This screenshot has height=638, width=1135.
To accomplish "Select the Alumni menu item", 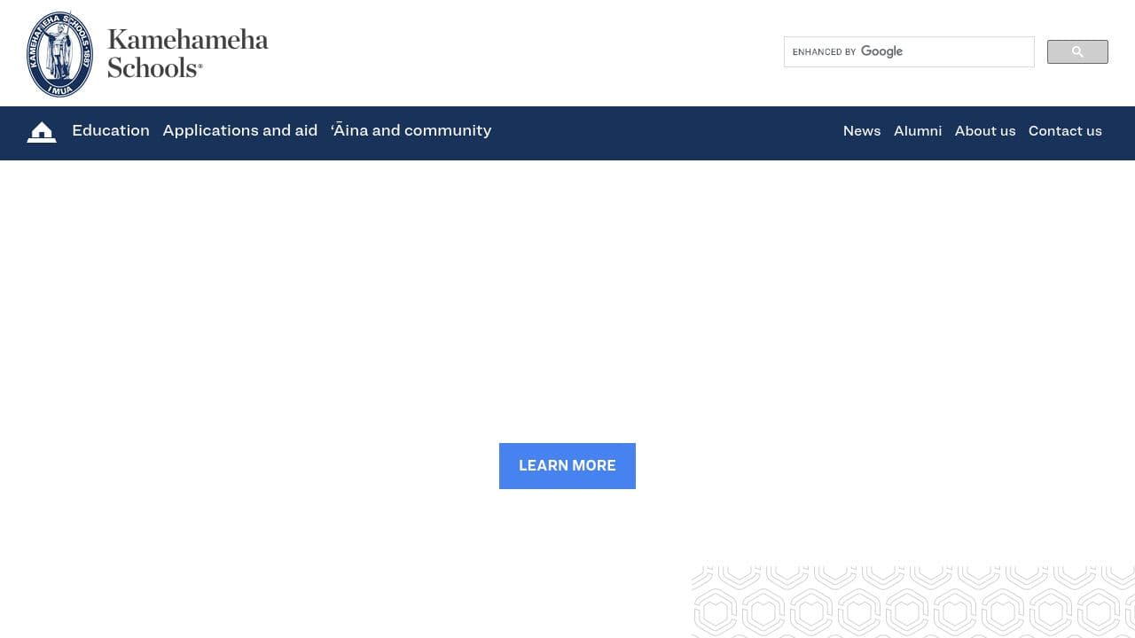I will [918, 130].
